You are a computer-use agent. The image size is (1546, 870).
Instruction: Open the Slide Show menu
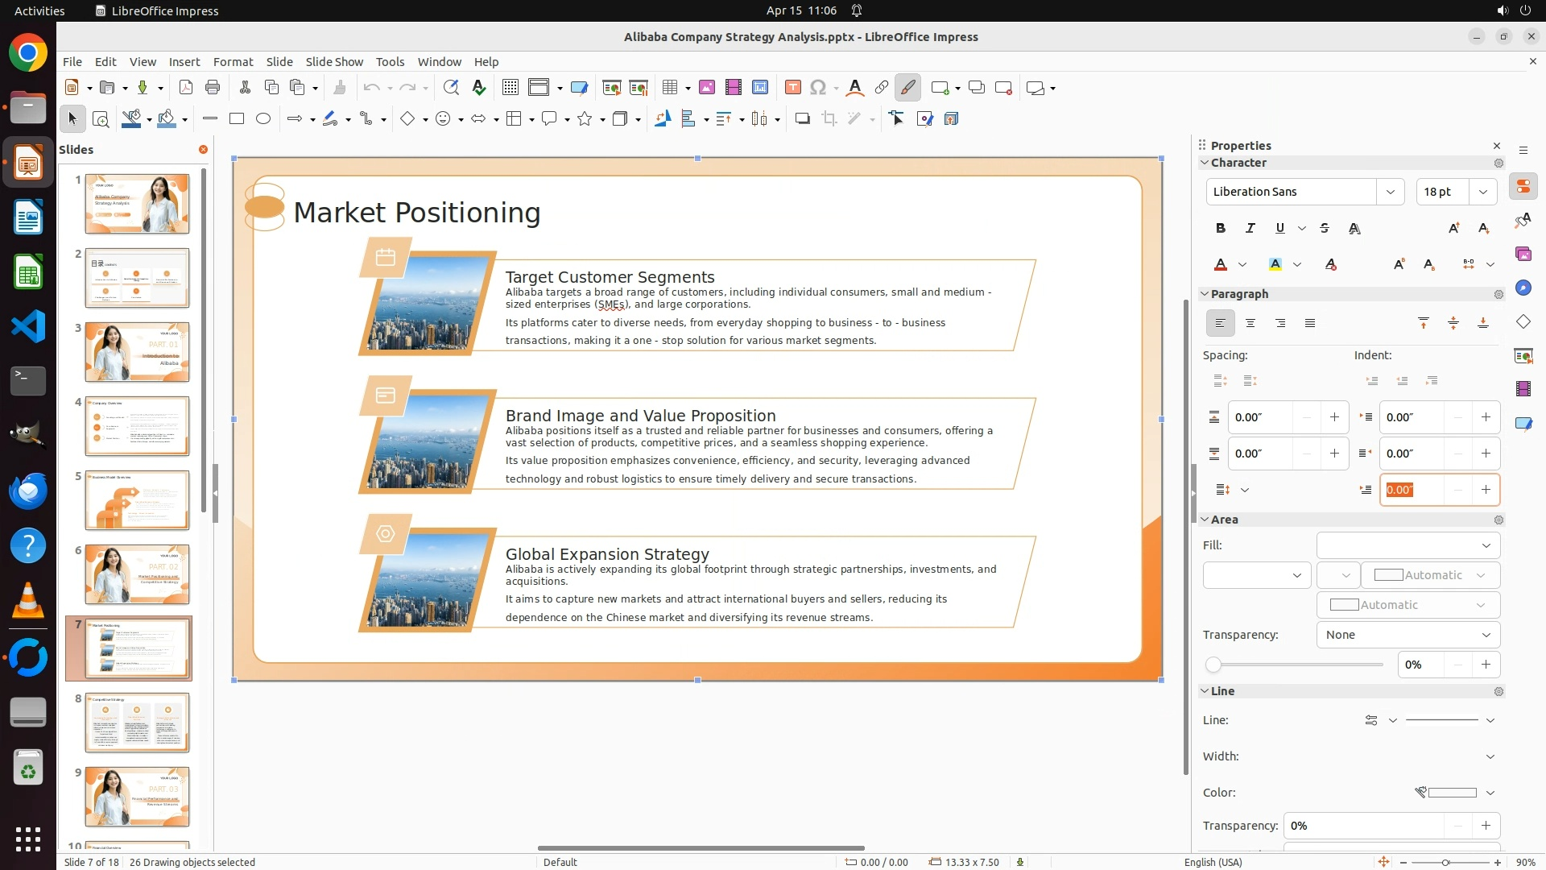pos(334,62)
